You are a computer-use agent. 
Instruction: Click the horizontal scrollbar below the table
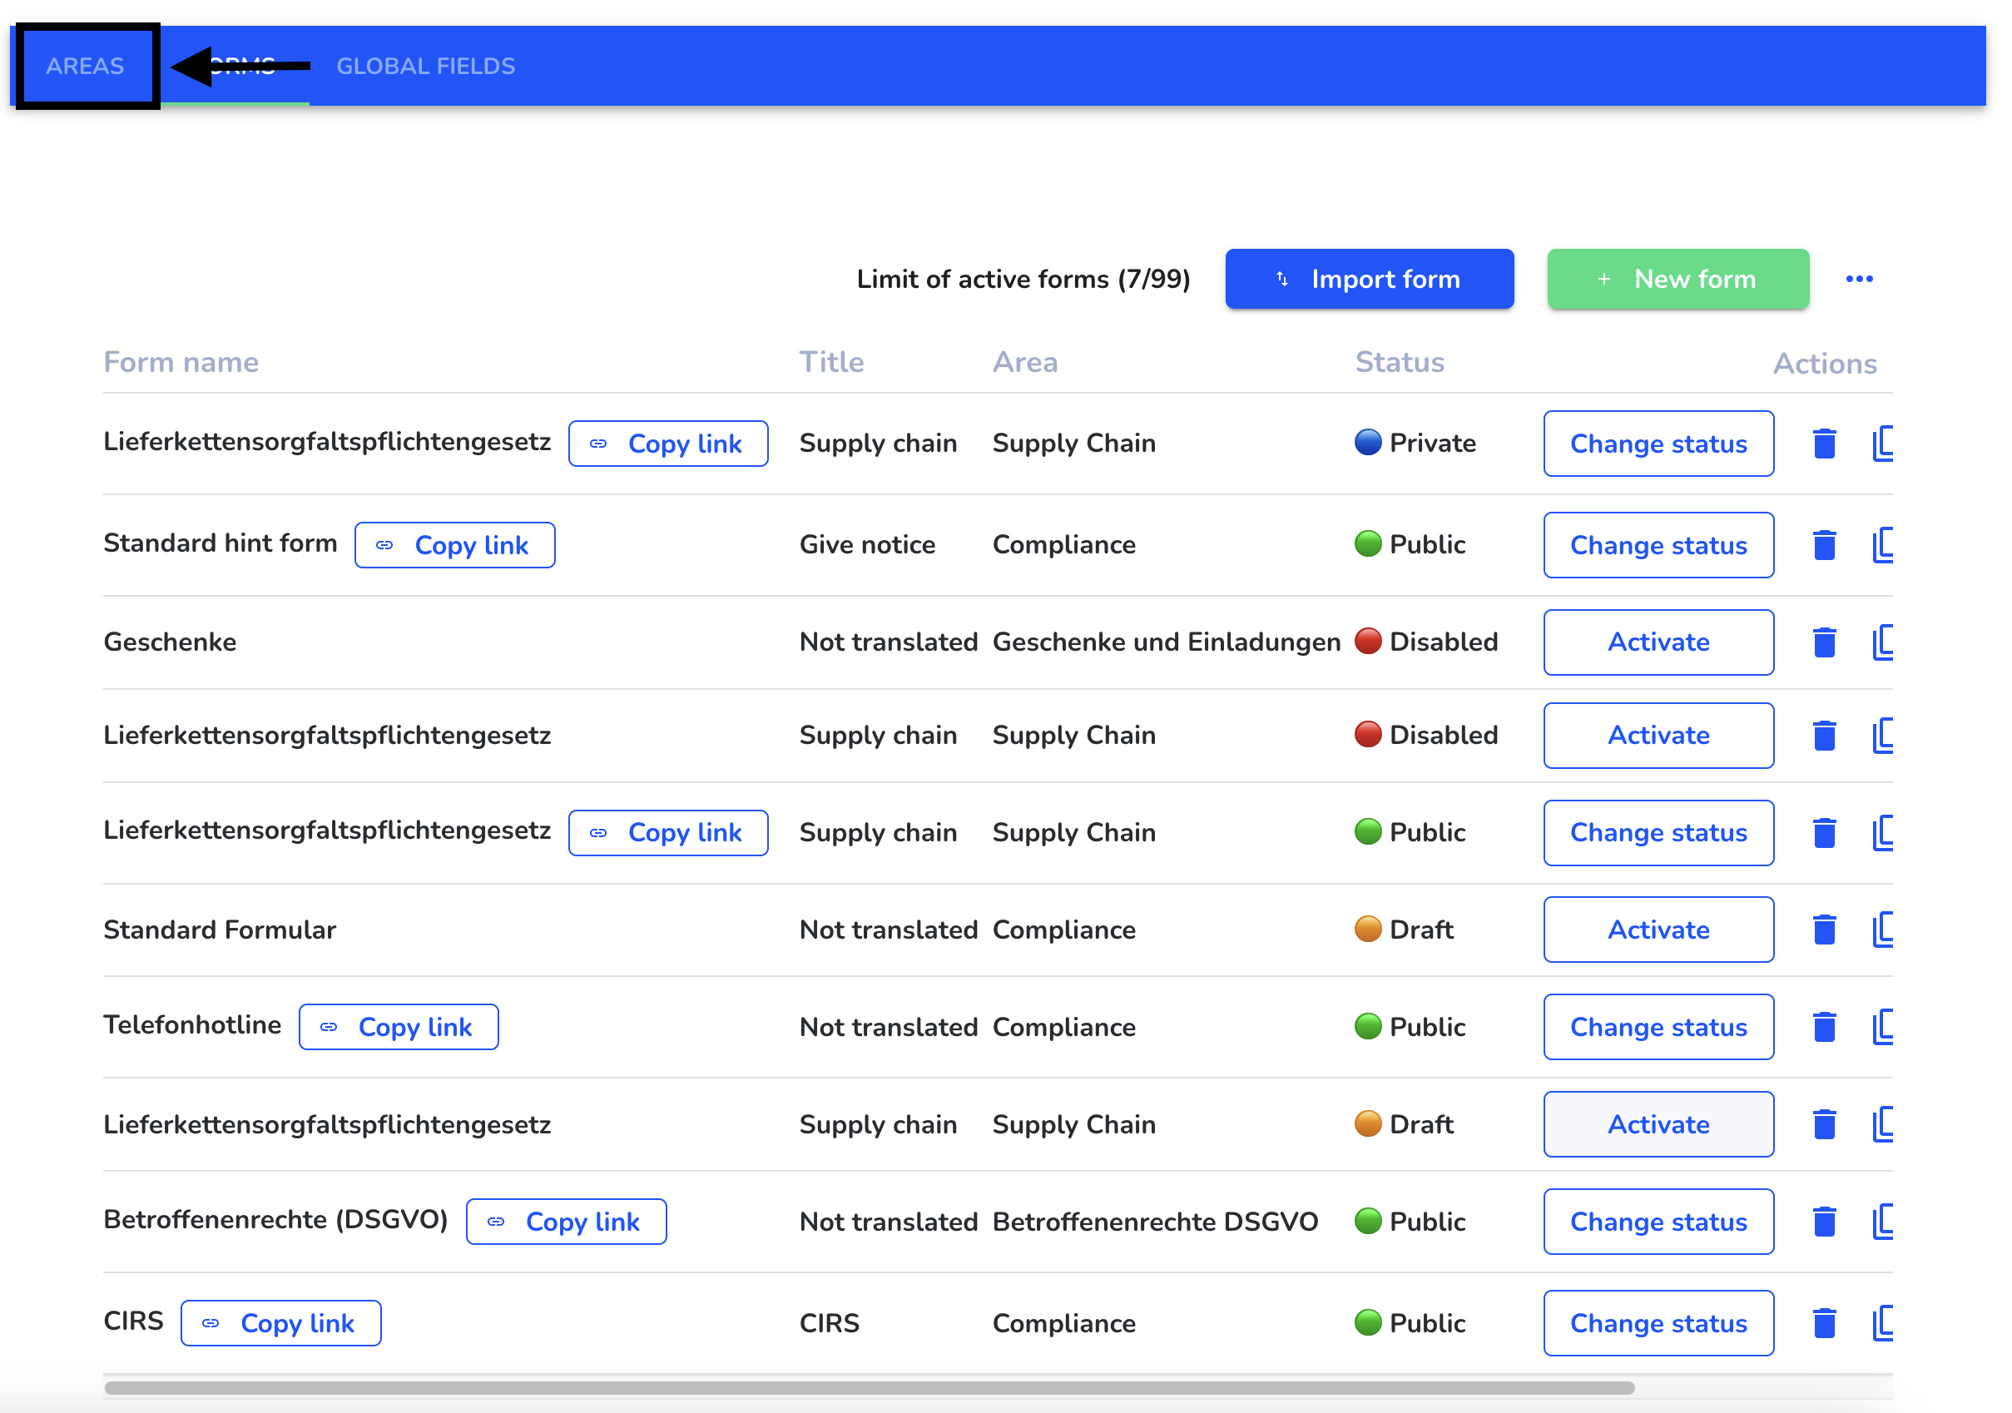(x=869, y=1389)
